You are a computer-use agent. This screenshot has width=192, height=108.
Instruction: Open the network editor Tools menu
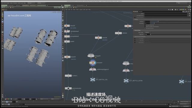pos(77,10)
